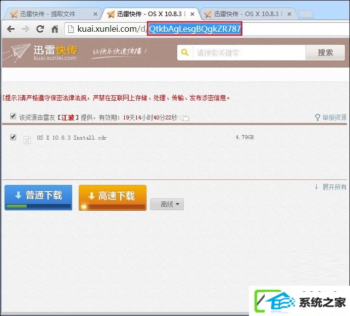Viewport: 350px width, 316px height.
Task: Click the browser forward arrow
Action: click(25, 29)
